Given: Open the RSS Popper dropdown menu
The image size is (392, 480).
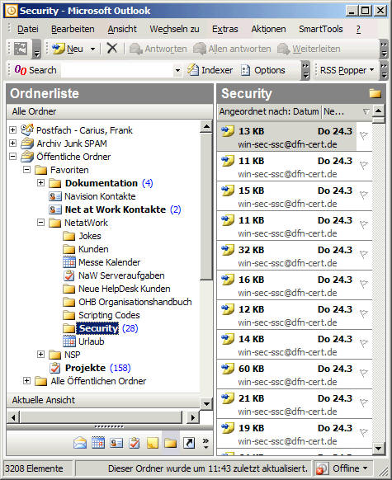Looking at the screenshot, I should coord(347,70).
